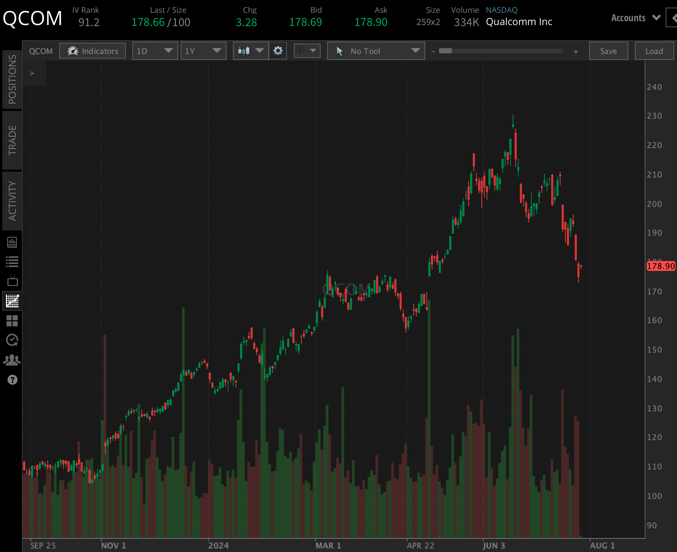This screenshot has height=552, width=677.
Task: Open the tastytrade TV icon
Action: (12, 281)
